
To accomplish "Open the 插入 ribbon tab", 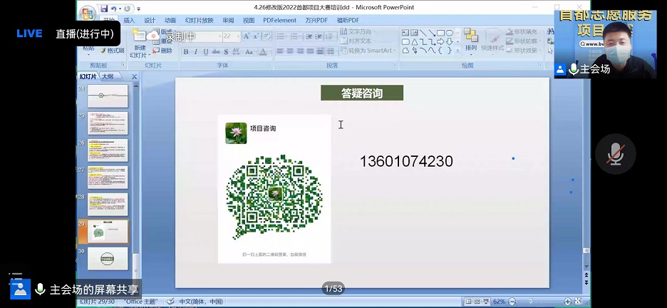I will click(129, 20).
